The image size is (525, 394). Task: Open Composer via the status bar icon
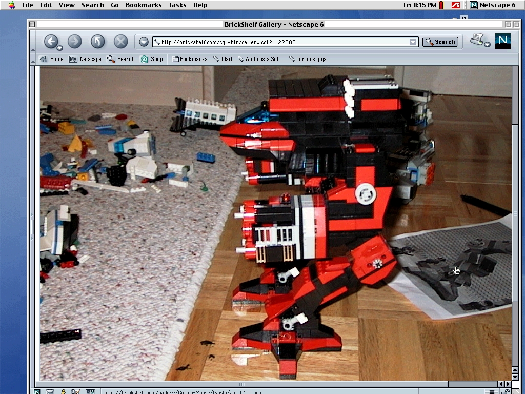(76, 391)
